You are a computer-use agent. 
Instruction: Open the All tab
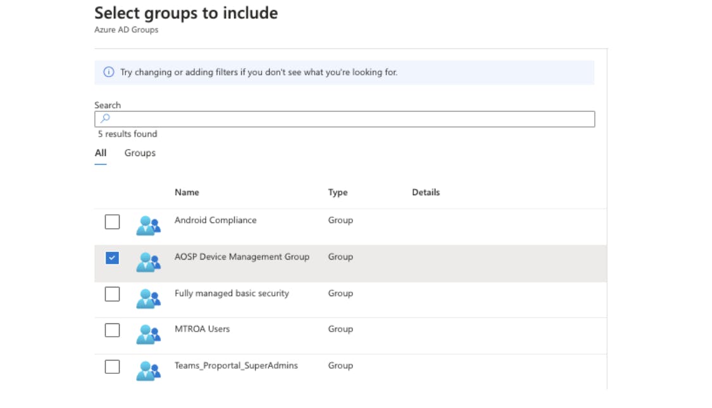coord(100,153)
